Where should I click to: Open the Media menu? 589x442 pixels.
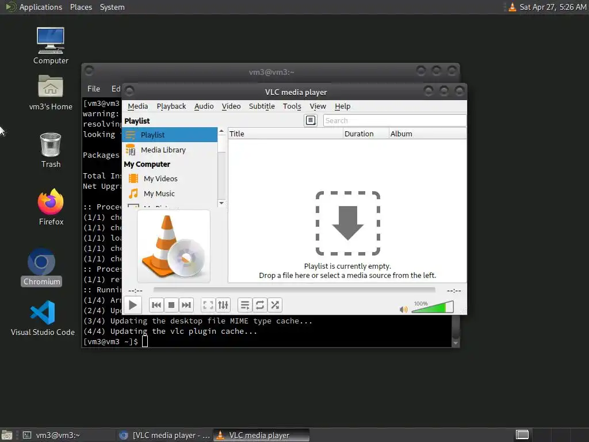point(138,106)
